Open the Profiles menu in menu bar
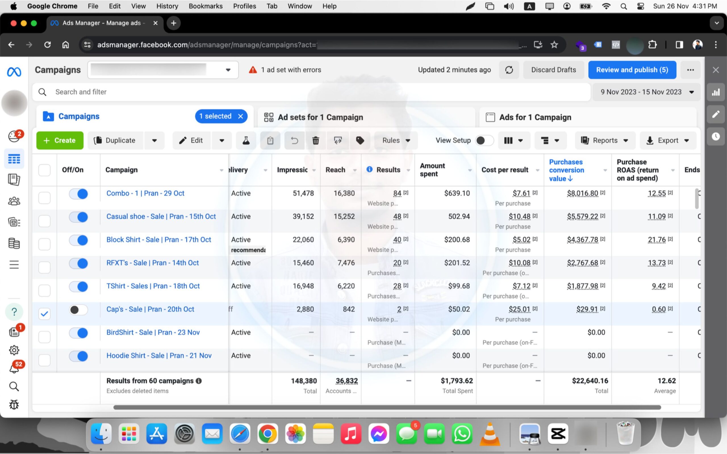727x454 pixels. 245,6
